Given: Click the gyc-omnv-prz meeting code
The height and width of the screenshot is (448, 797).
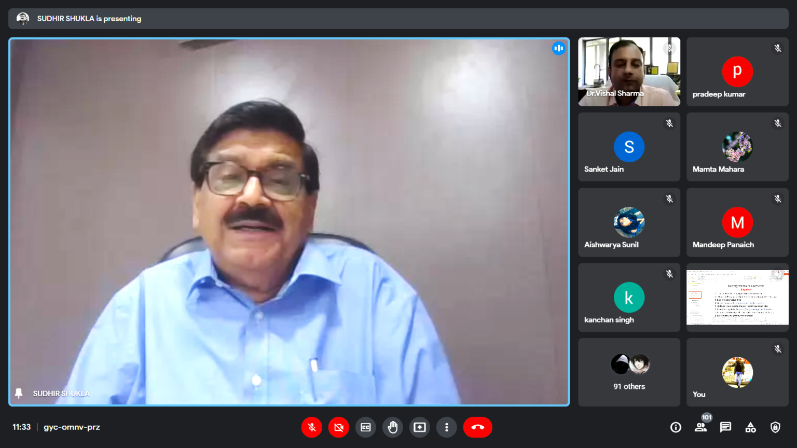Looking at the screenshot, I should point(72,427).
